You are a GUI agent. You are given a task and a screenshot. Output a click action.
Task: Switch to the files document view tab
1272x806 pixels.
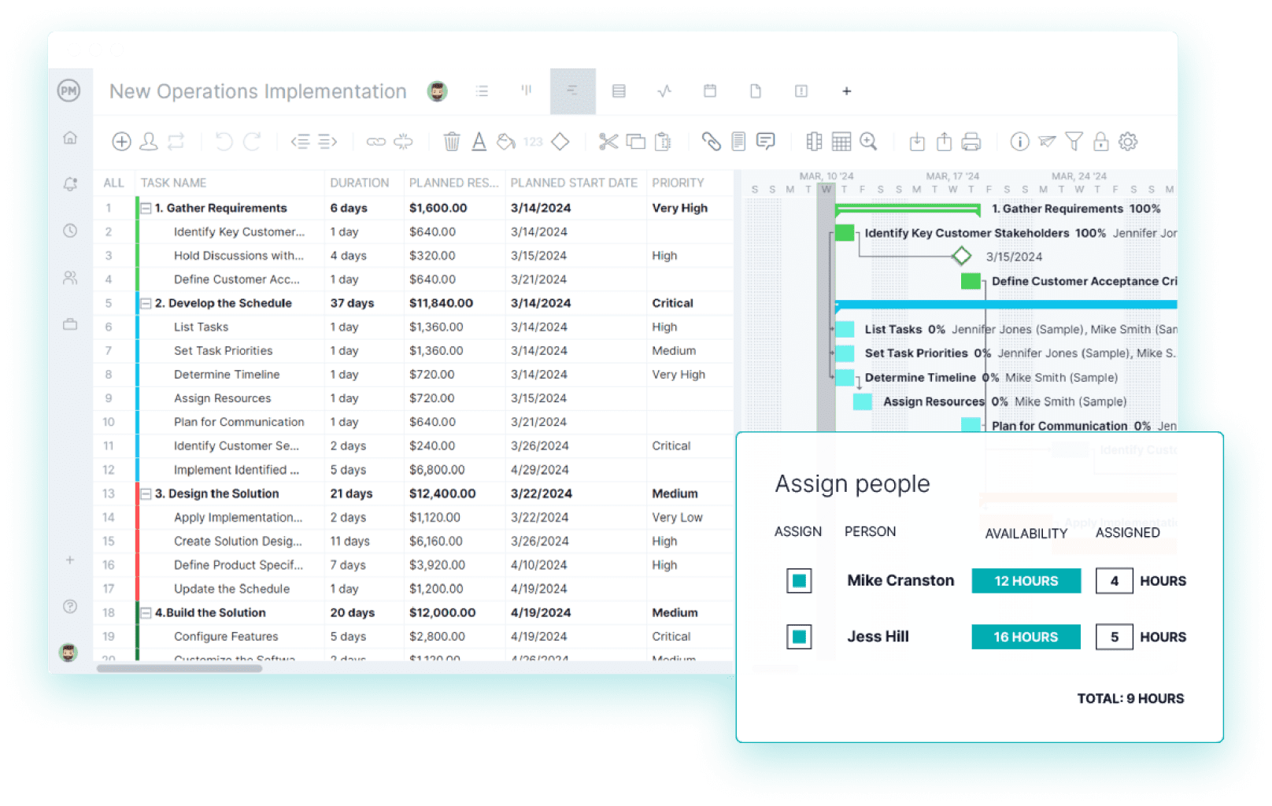point(756,91)
